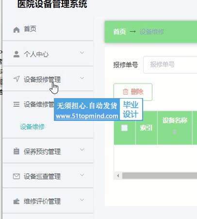Image resolution: width=197 pixels, height=219 pixels.
Task: Click the clipboard icon beside 保养预约管理
Action: tap(16, 152)
